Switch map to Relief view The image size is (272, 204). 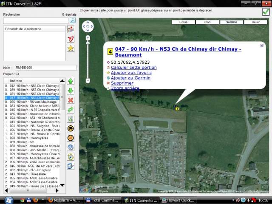256,22
